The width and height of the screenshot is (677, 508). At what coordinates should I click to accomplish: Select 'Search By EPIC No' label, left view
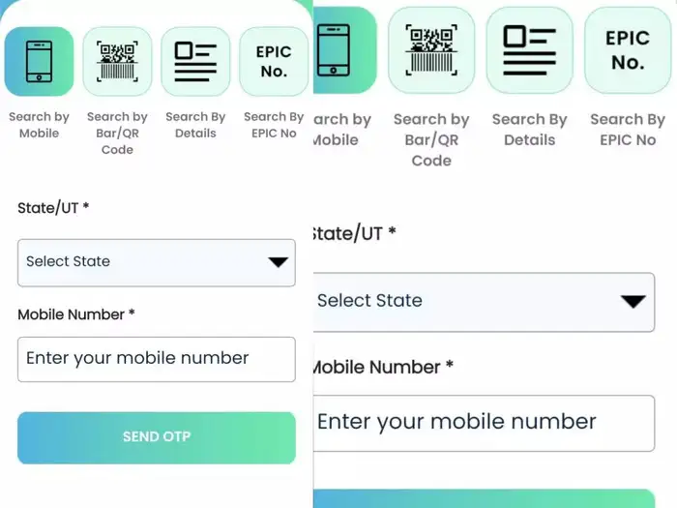(x=274, y=125)
